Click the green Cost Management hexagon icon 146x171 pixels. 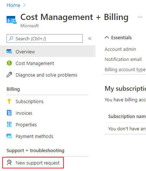(9, 63)
